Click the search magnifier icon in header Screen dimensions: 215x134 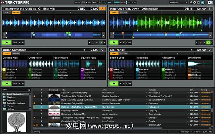tap(191, 2)
